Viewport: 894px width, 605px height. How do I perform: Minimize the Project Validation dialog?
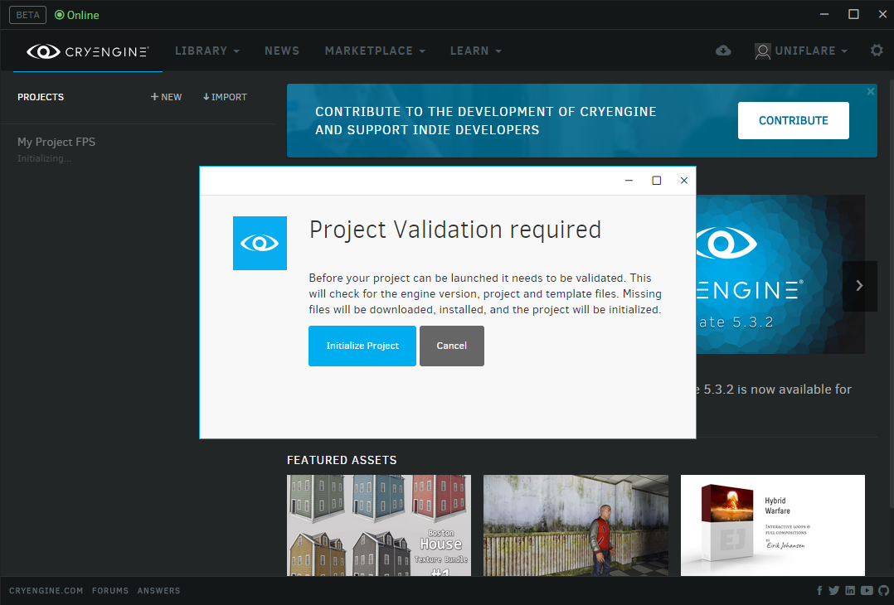click(629, 181)
